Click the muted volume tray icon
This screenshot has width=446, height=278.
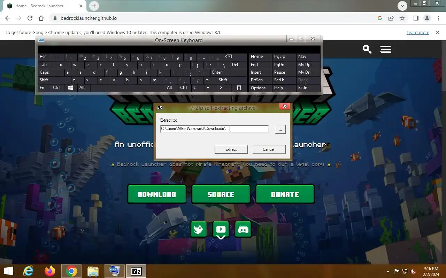(413, 271)
